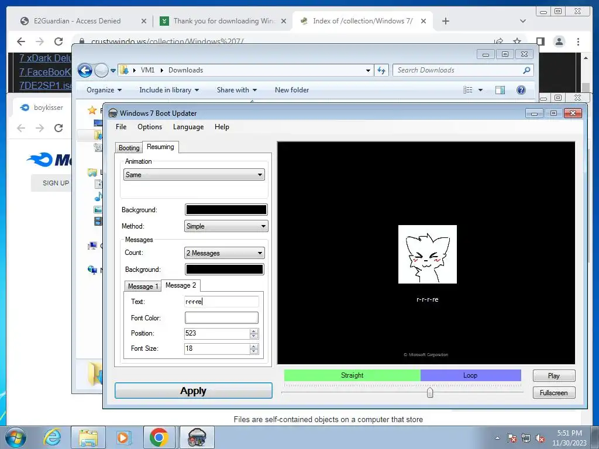
Task: Open the Fullscreen preview
Action: click(553, 392)
